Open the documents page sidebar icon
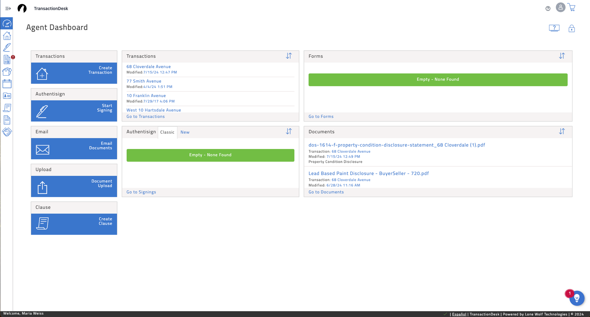The height and width of the screenshot is (317, 590). point(7,120)
